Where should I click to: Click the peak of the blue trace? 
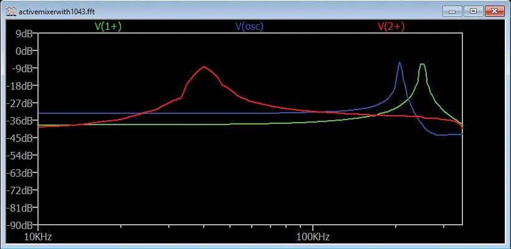click(399, 62)
